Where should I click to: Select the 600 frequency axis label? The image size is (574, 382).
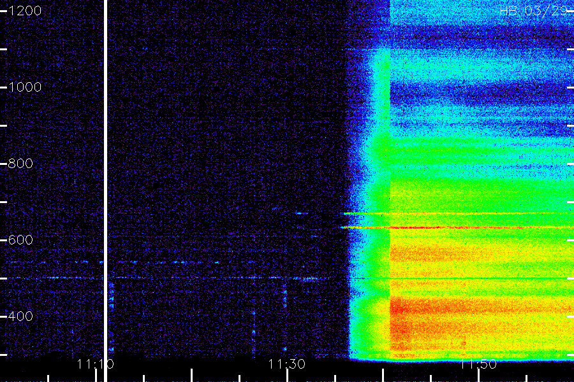point(20,240)
